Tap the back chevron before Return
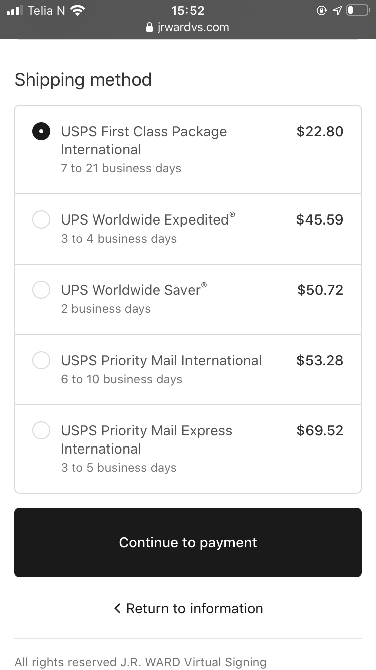The height and width of the screenshot is (670, 376). (117, 608)
